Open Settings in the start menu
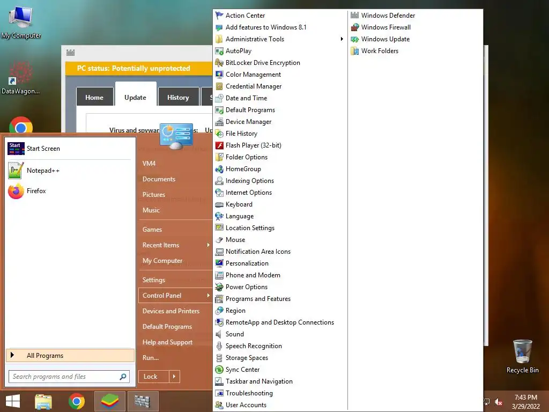549x412 pixels. (x=154, y=280)
